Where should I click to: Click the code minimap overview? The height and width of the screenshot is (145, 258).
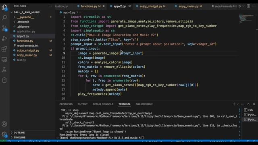[246, 19]
